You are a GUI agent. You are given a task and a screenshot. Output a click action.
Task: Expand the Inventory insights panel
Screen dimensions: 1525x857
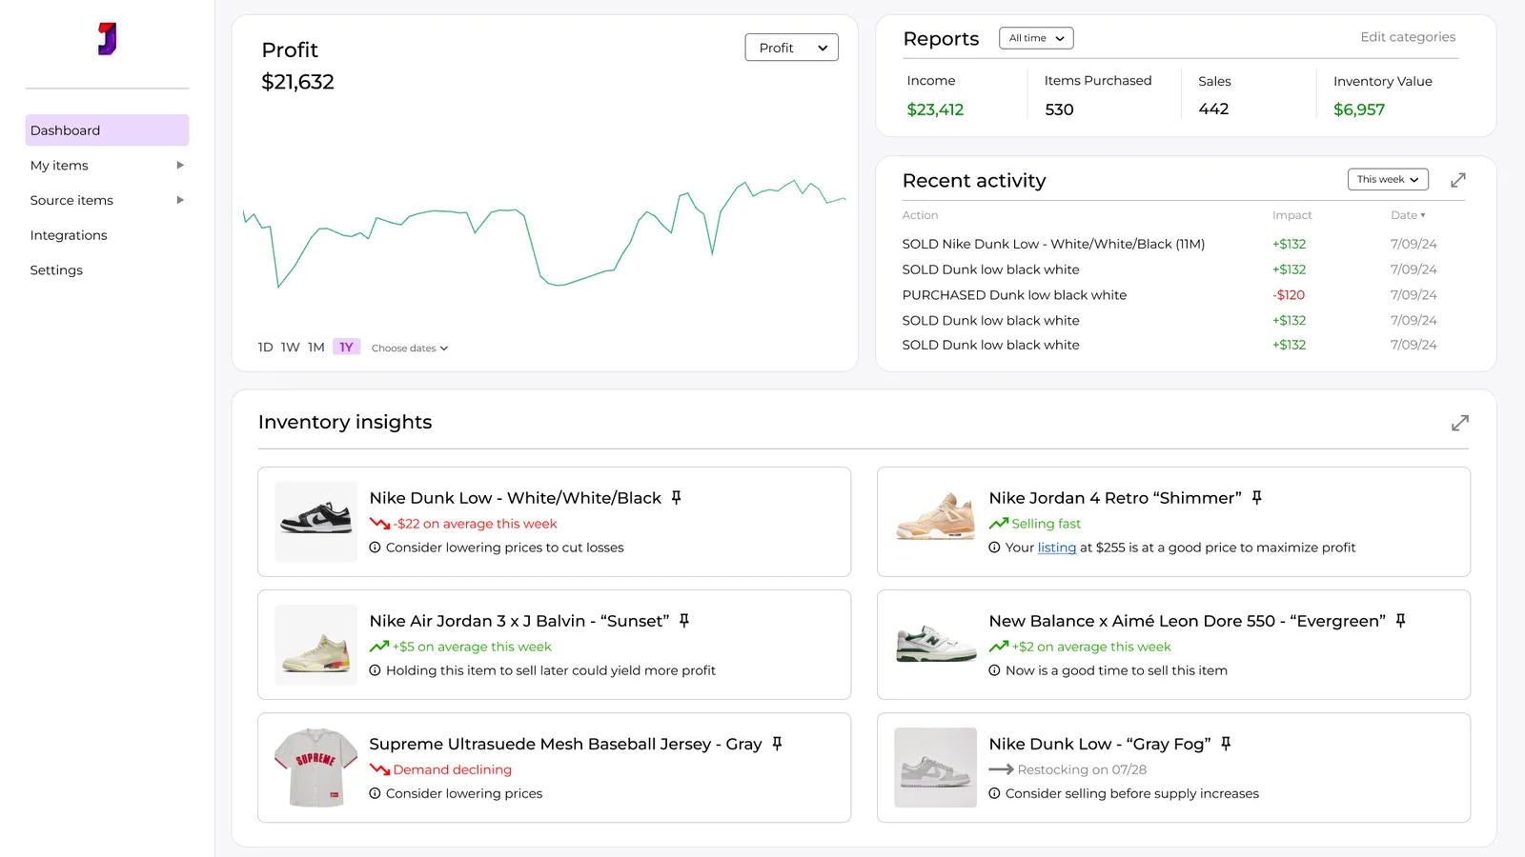pos(1460,423)
